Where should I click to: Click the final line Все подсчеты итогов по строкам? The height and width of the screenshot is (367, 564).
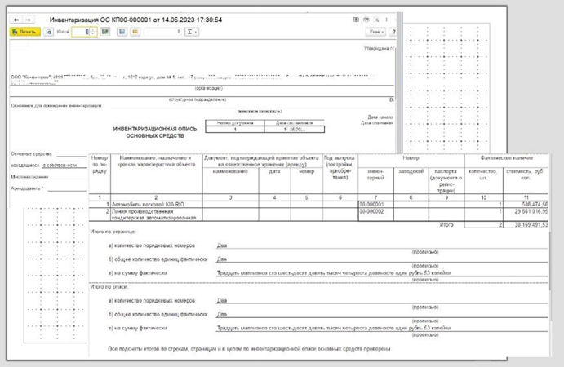(249, 349)
